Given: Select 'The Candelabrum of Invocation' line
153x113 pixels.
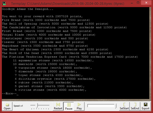Looking at the screenshot, I should (64, 27).
